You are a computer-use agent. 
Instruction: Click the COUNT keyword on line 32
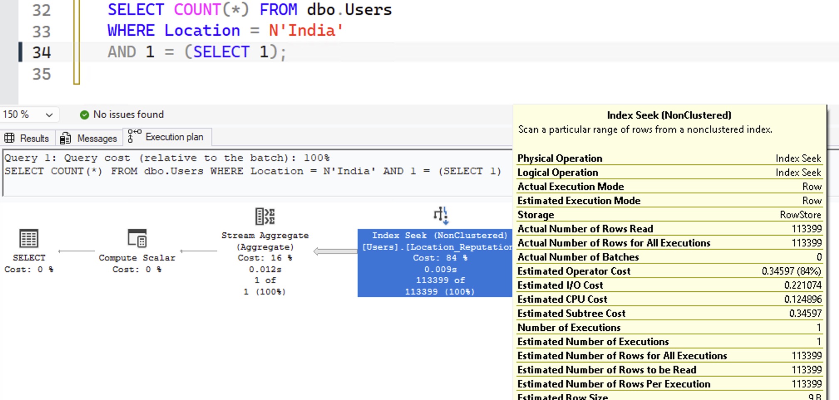point(197,10)
